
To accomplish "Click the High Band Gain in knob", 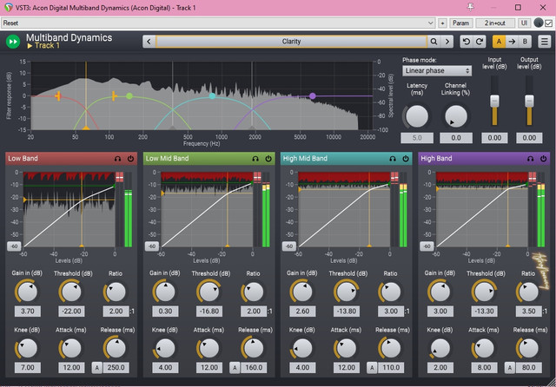I will point(440,292).
